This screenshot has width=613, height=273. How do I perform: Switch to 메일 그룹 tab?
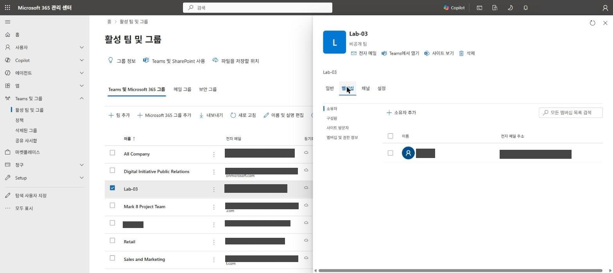tap(182, 89)
